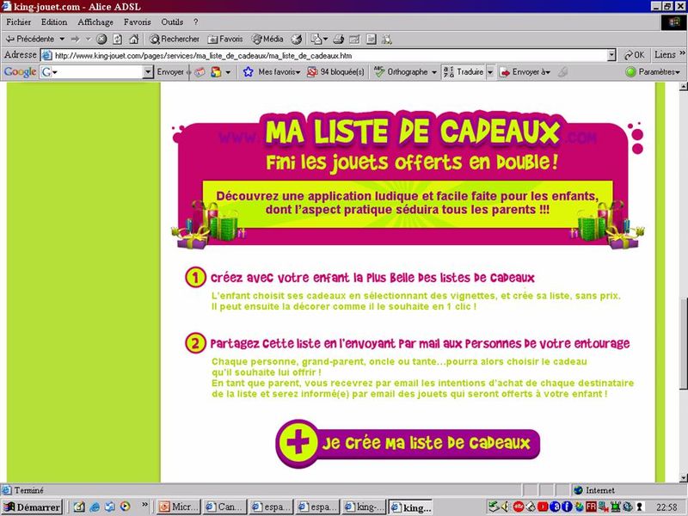Go to the Home page icon
688x516 pixels.
pos(134,39)
